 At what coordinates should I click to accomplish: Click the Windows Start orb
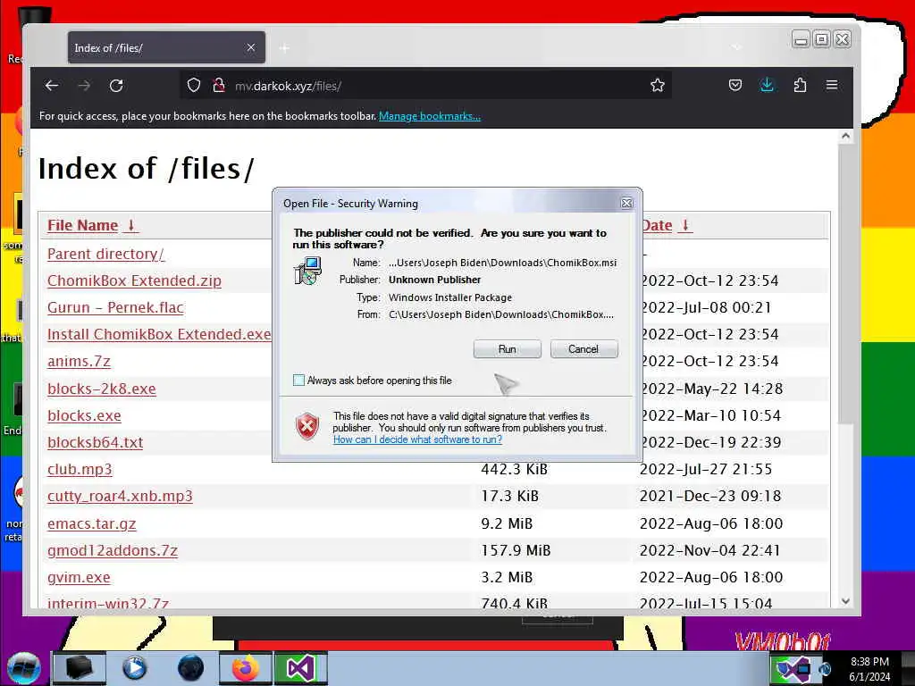24,668
